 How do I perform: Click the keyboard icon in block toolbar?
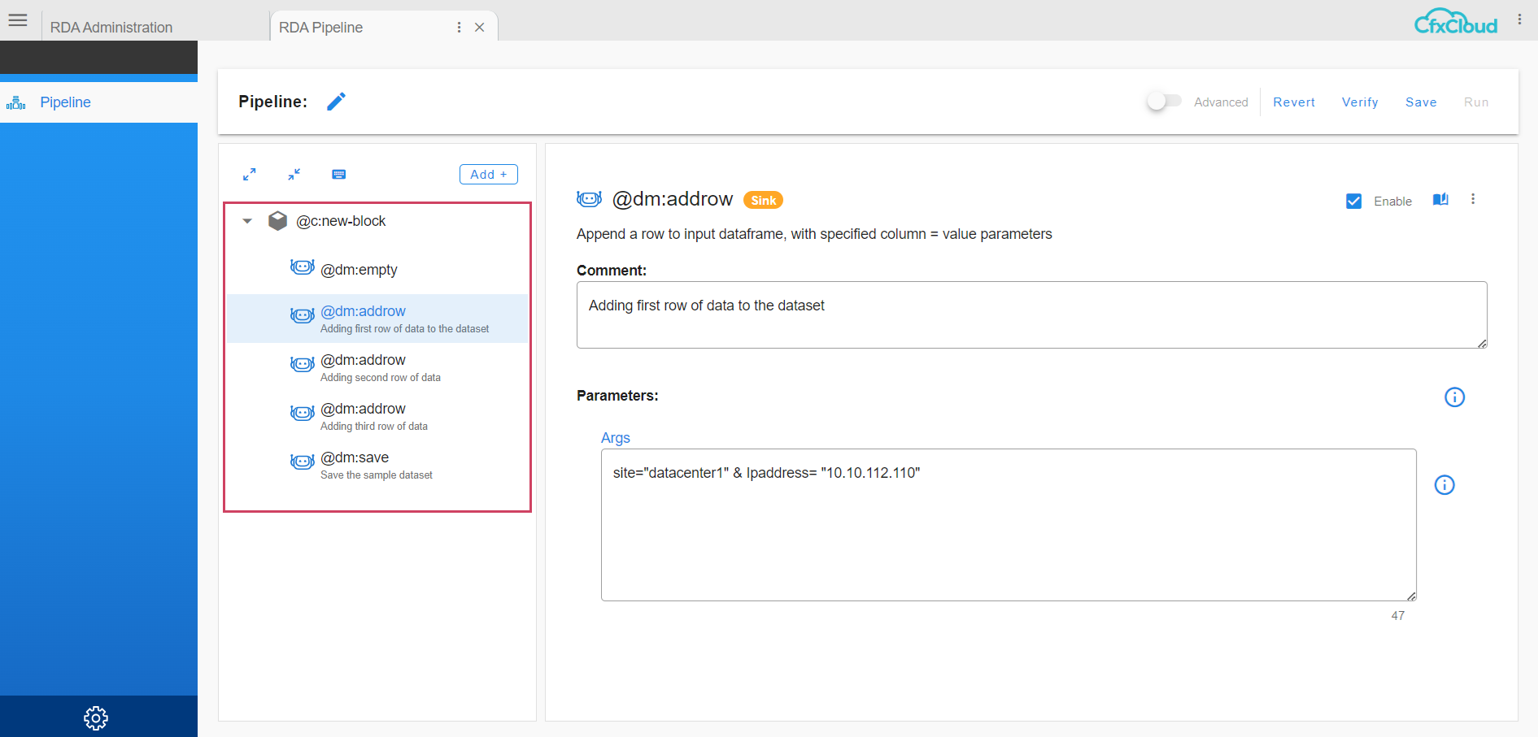[x=339, y=175]
